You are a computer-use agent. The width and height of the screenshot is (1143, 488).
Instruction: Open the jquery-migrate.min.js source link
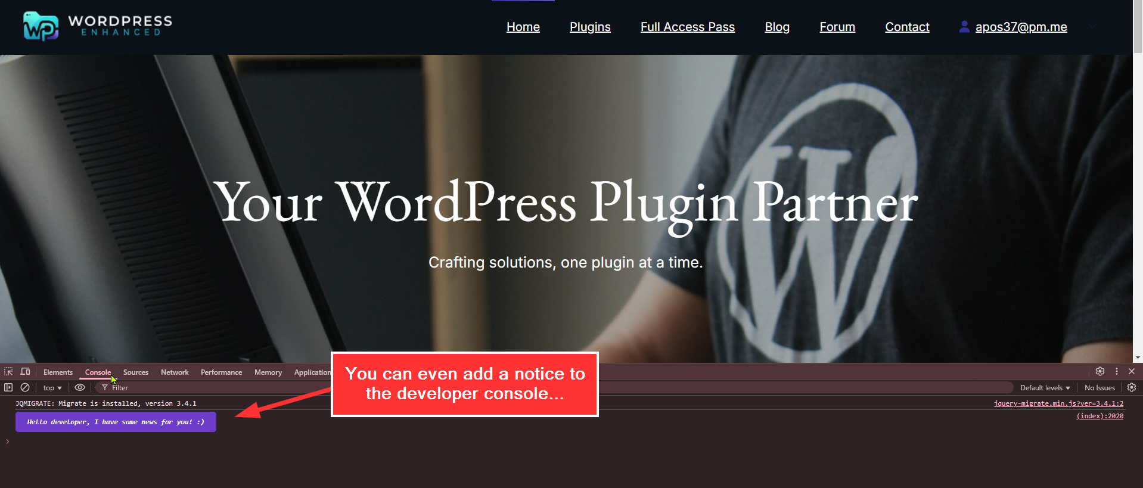1058,403
